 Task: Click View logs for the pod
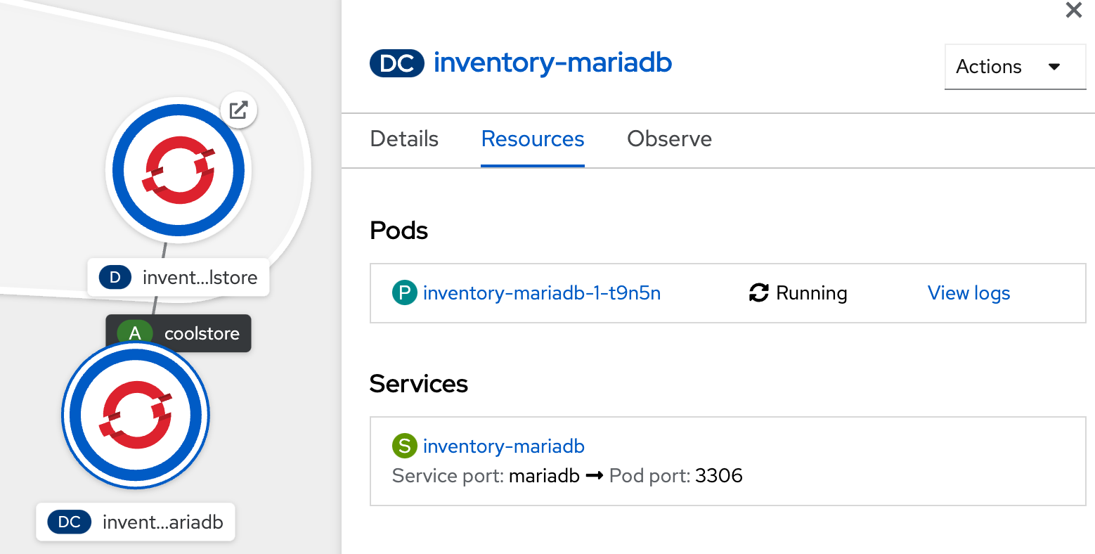[x=968, y=293]
